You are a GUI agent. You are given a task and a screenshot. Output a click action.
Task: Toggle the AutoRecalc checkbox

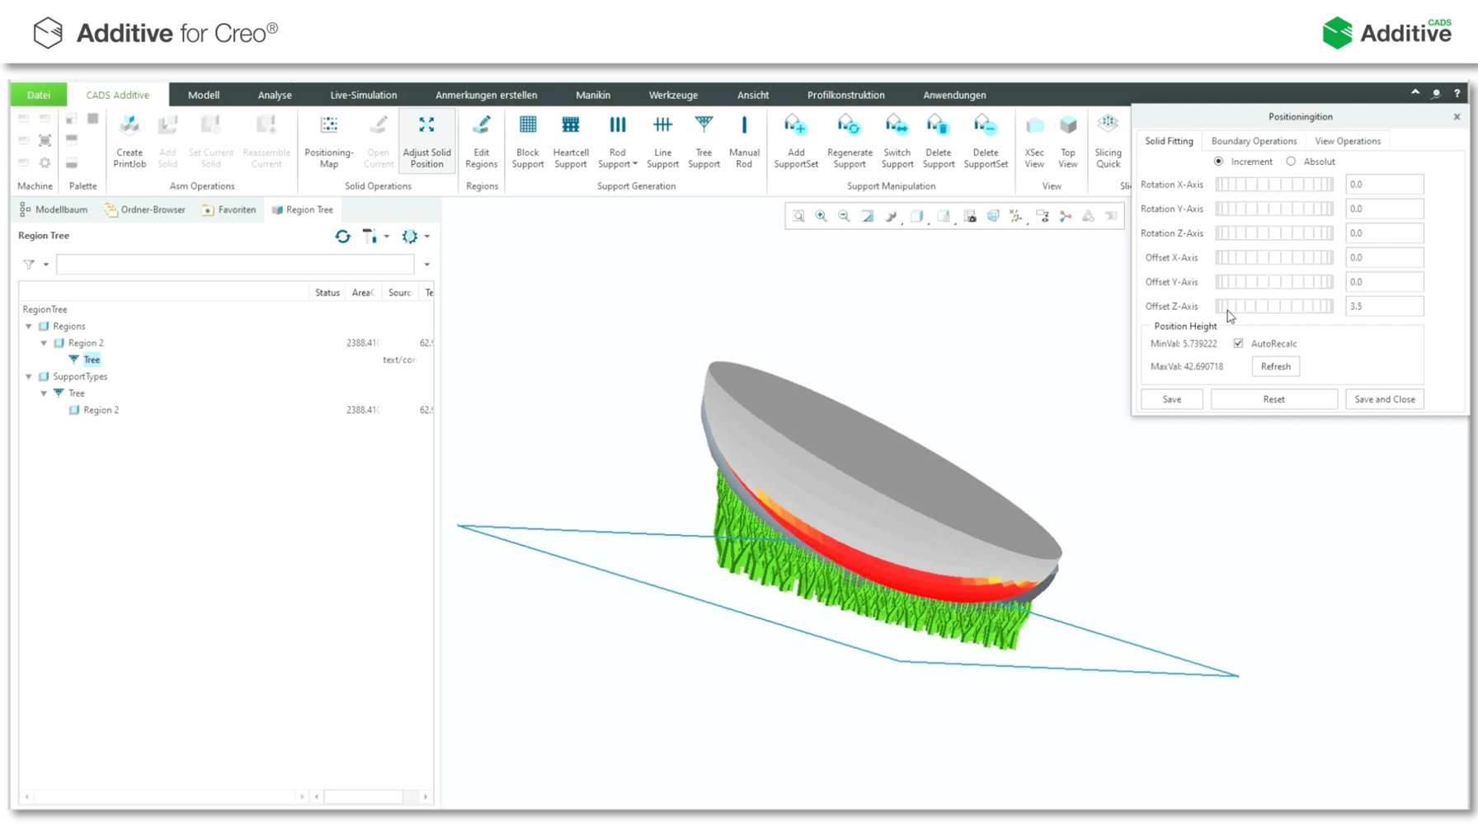1238,344
